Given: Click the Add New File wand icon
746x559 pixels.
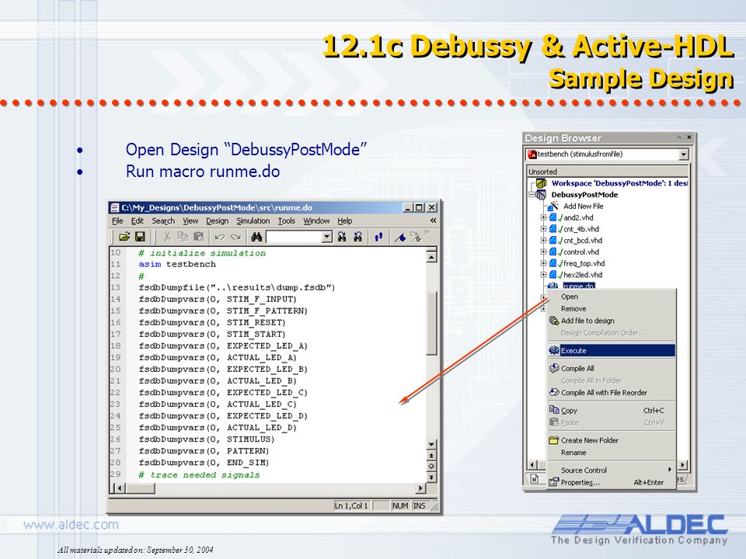Looking at the screenshot, I should coord(553,206).
